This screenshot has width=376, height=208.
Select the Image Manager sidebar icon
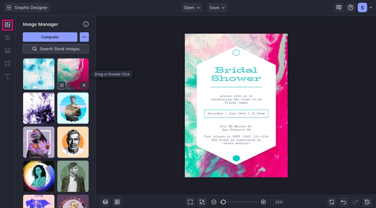tap(8, 25)
